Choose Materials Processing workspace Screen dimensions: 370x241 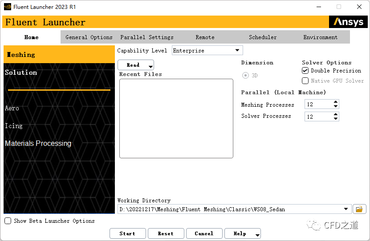[38, 143]
